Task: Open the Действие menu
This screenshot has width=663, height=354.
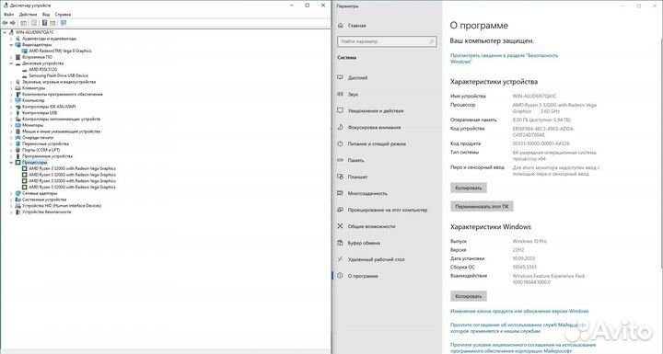Action: tap(28, 15)
